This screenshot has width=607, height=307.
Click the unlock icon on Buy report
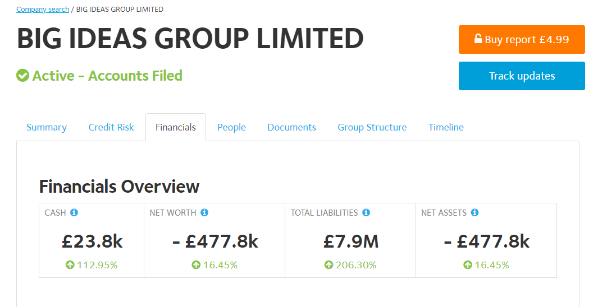[x=478, y=39]
